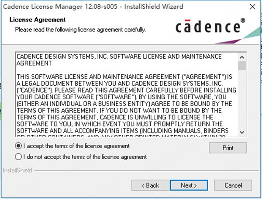
Task: Click the empty scrollbar track below the thumb
Action: click(x=242, y=99)
